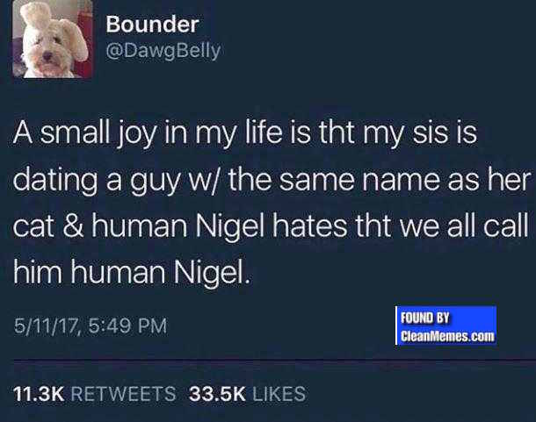Click the display name Bounder
The image size is (536, 422).
pos(153,25)
